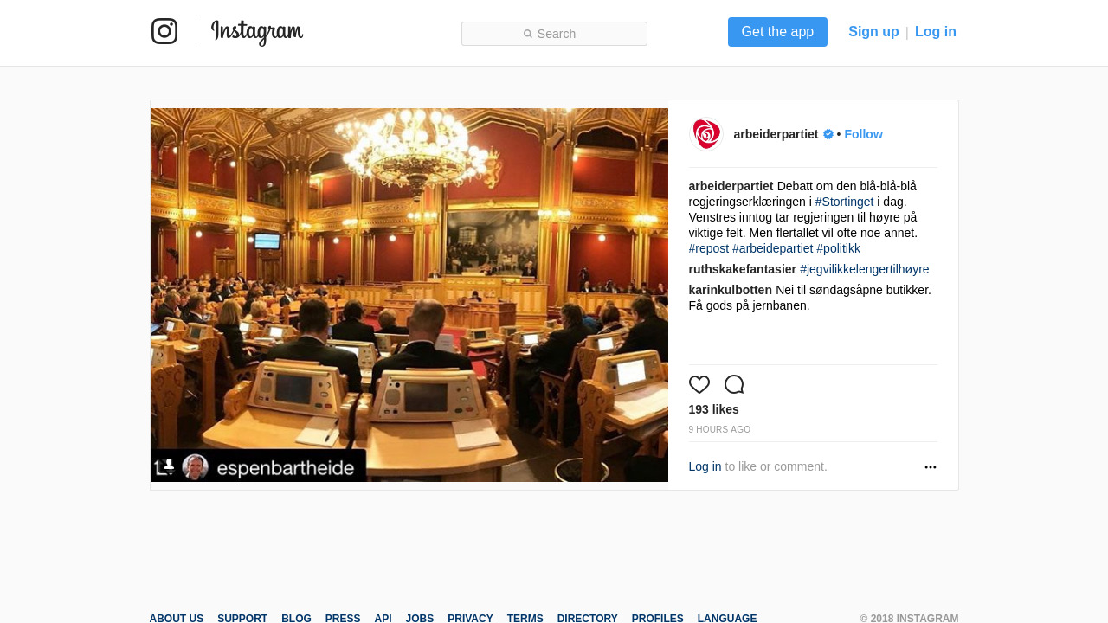Screen dimensions: 1108x623
Task: Open the comment speech bubble icon
Action: coord(734,385)
